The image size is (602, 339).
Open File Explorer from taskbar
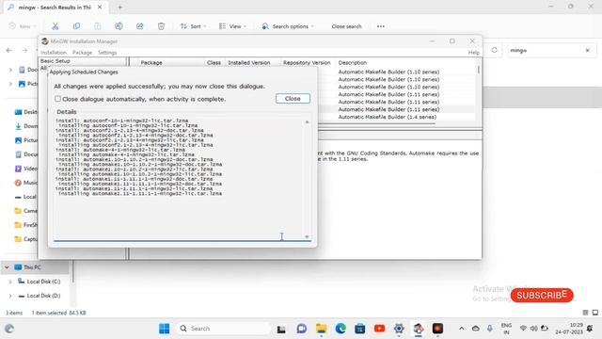tap(321, 329)
